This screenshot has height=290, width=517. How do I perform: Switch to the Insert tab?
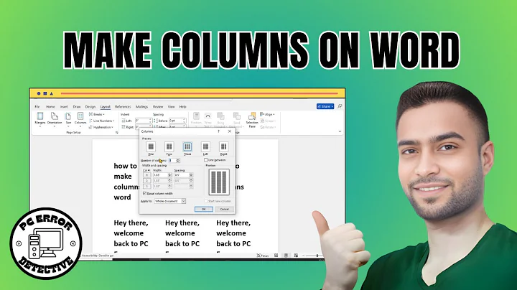click(x=64, y=107)
